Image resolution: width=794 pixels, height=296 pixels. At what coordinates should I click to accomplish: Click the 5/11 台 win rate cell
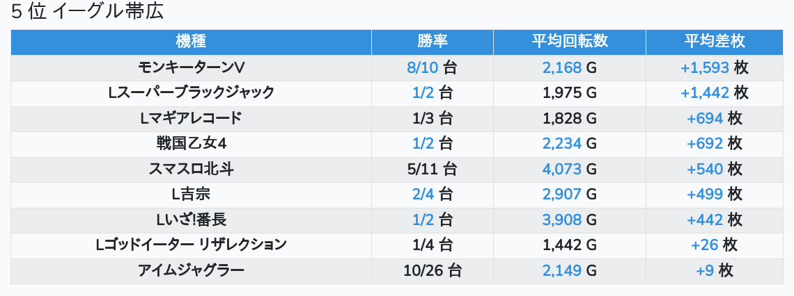432,170
